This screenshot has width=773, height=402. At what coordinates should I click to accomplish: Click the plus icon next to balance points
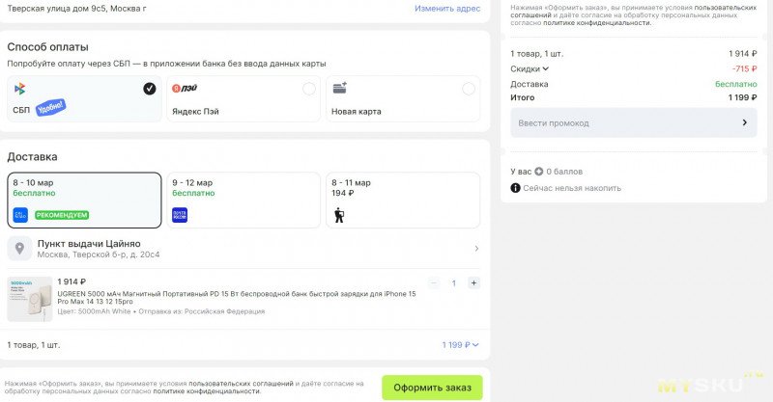(x=538, y=172)
